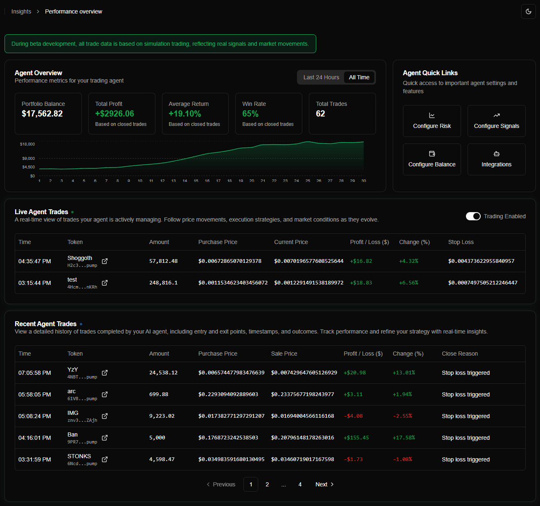Open Configure Risk quick link

coord(432,121)
